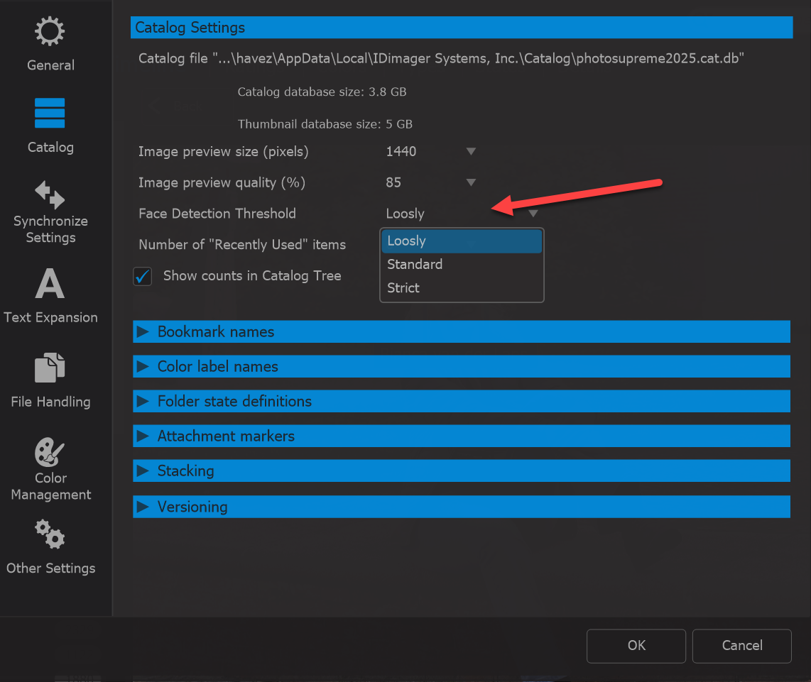The image size is (811, 682).
Task: Expand the Versioning section
Action: (x=462, y=507)
